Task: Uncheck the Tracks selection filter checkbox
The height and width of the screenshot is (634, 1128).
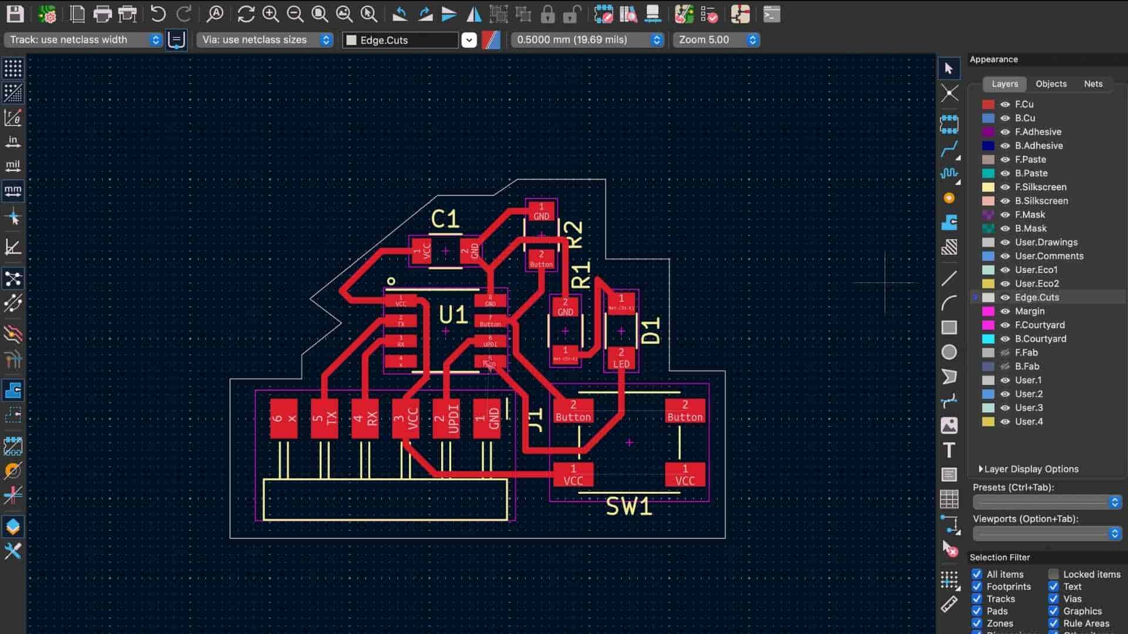Action: point(976,599)
